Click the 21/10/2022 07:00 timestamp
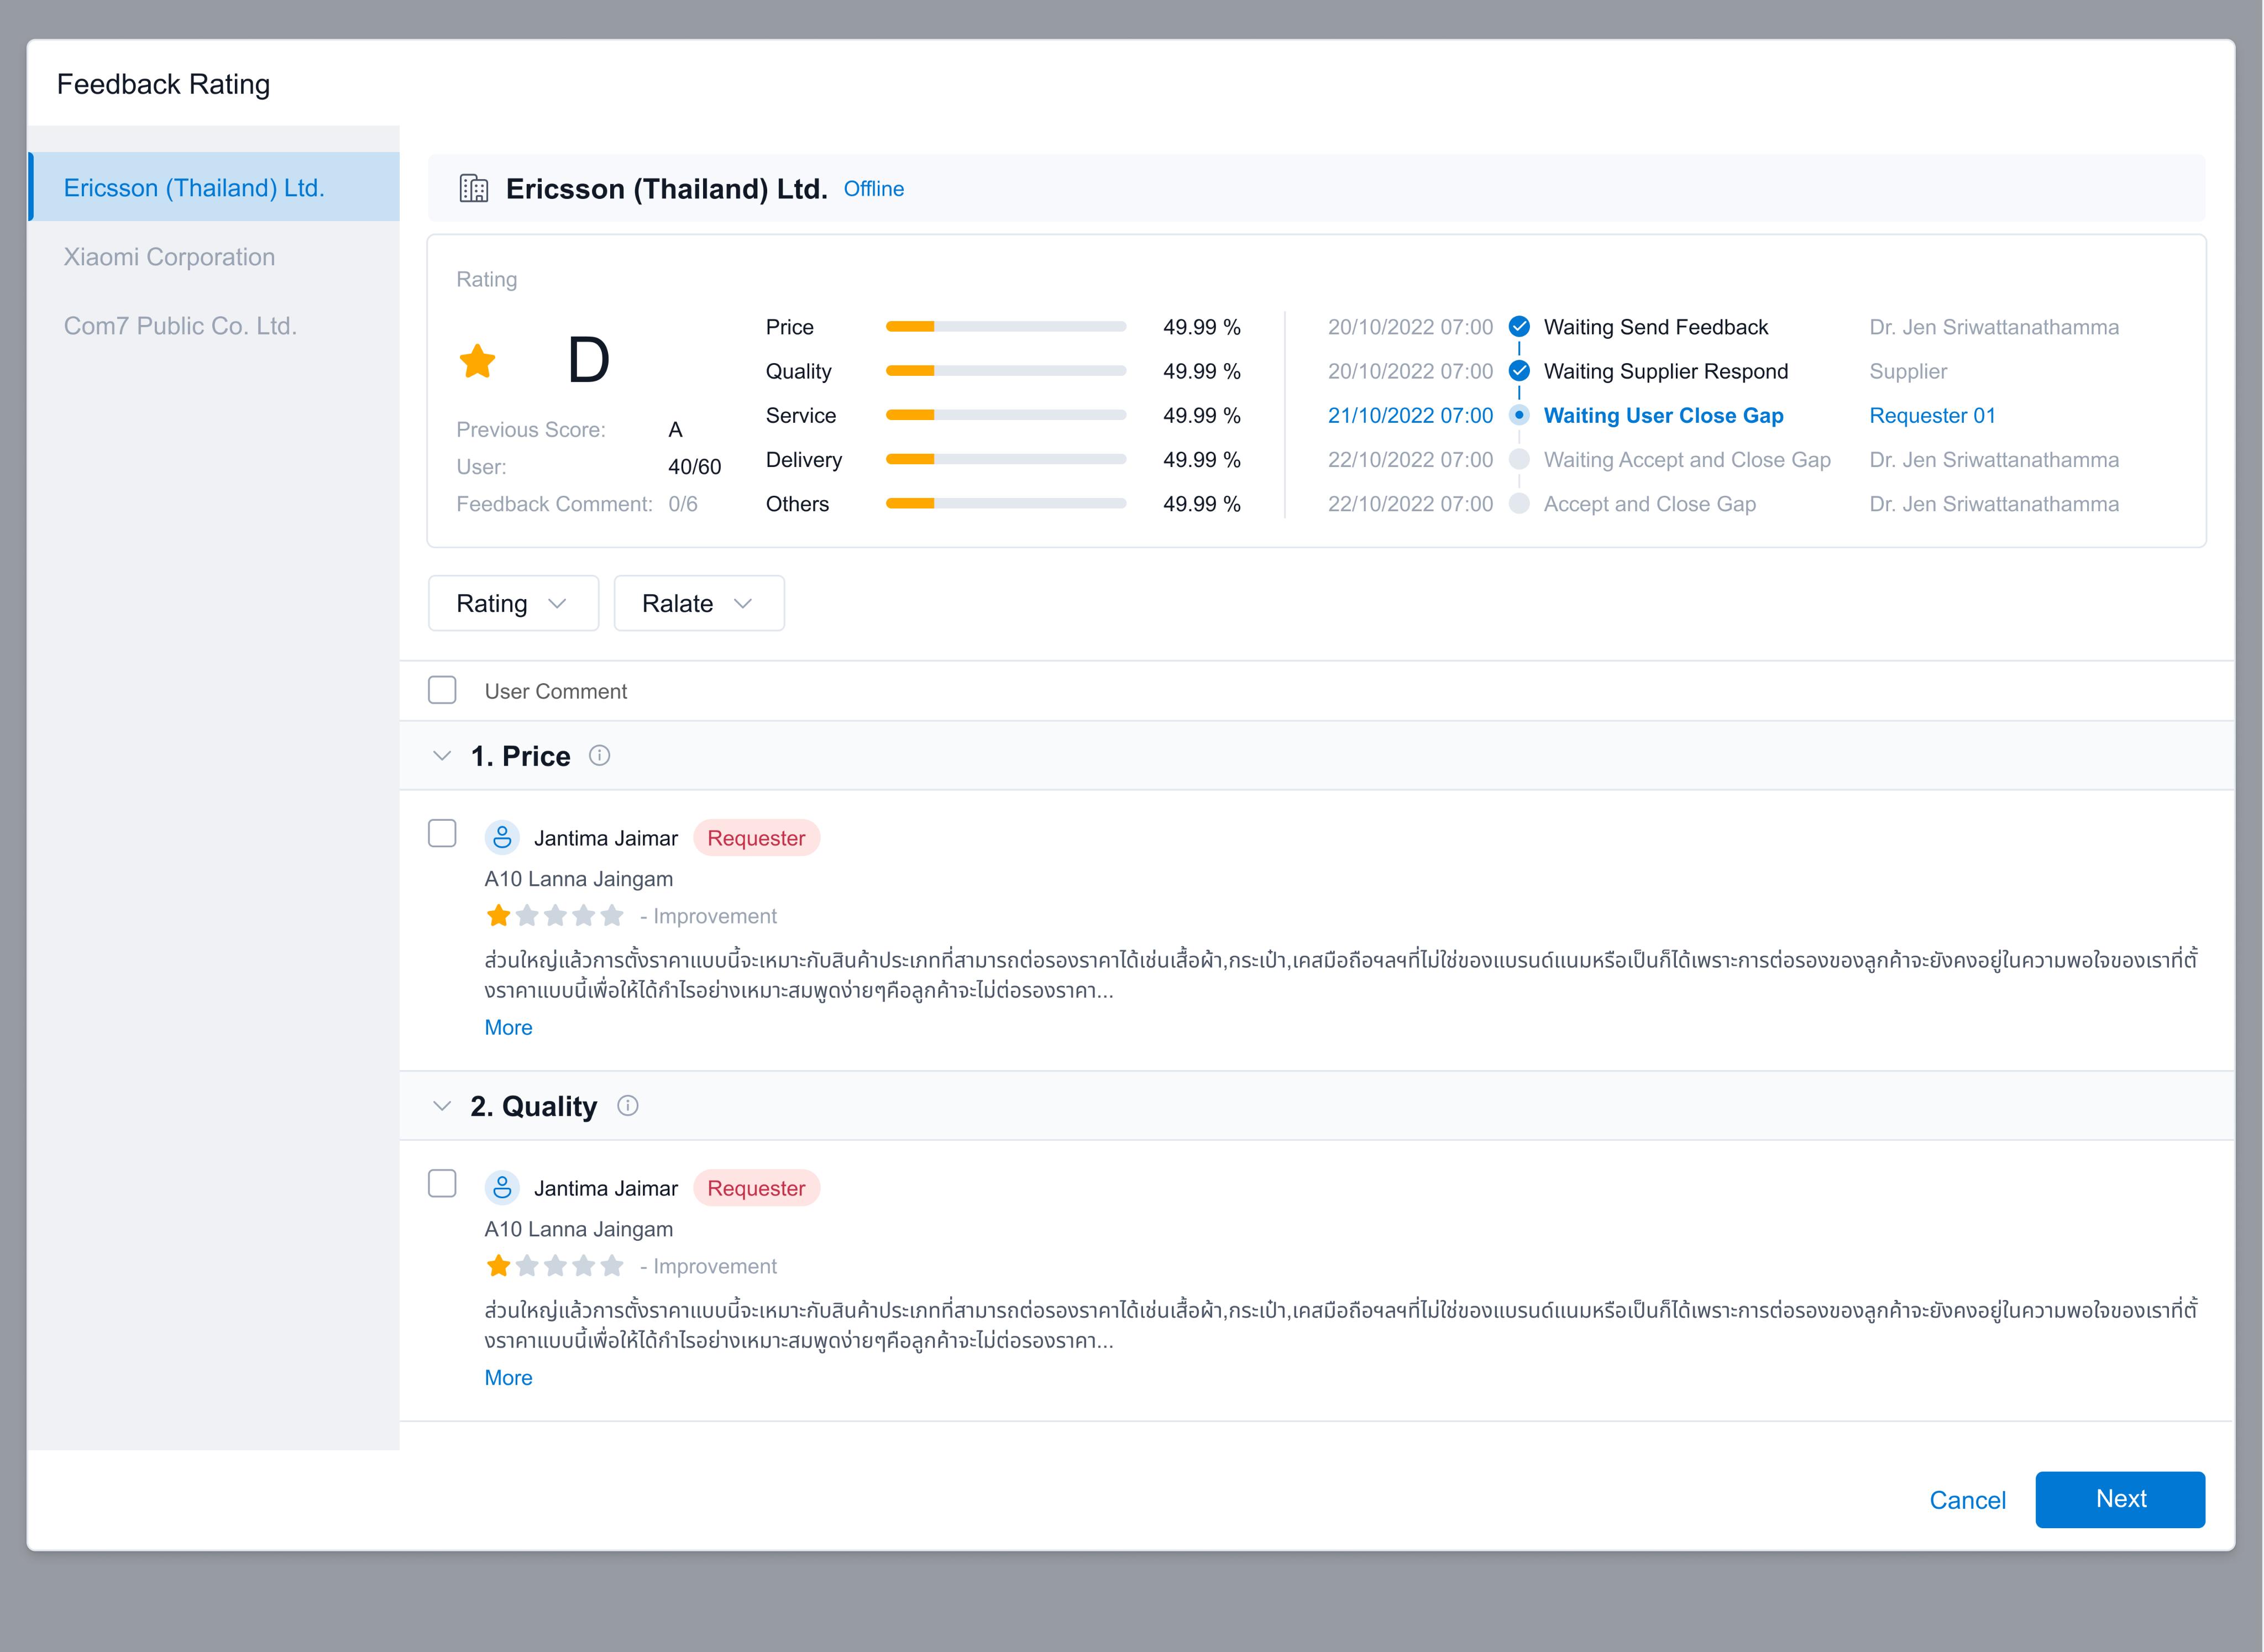 [1410, 415]
